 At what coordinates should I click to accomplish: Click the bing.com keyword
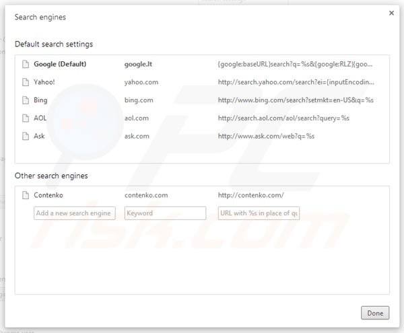139,100
